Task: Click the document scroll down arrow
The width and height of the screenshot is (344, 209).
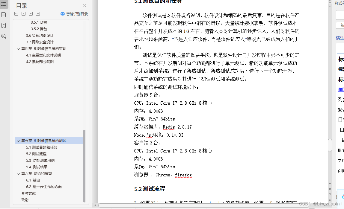Action: click(x=330, y=184)
